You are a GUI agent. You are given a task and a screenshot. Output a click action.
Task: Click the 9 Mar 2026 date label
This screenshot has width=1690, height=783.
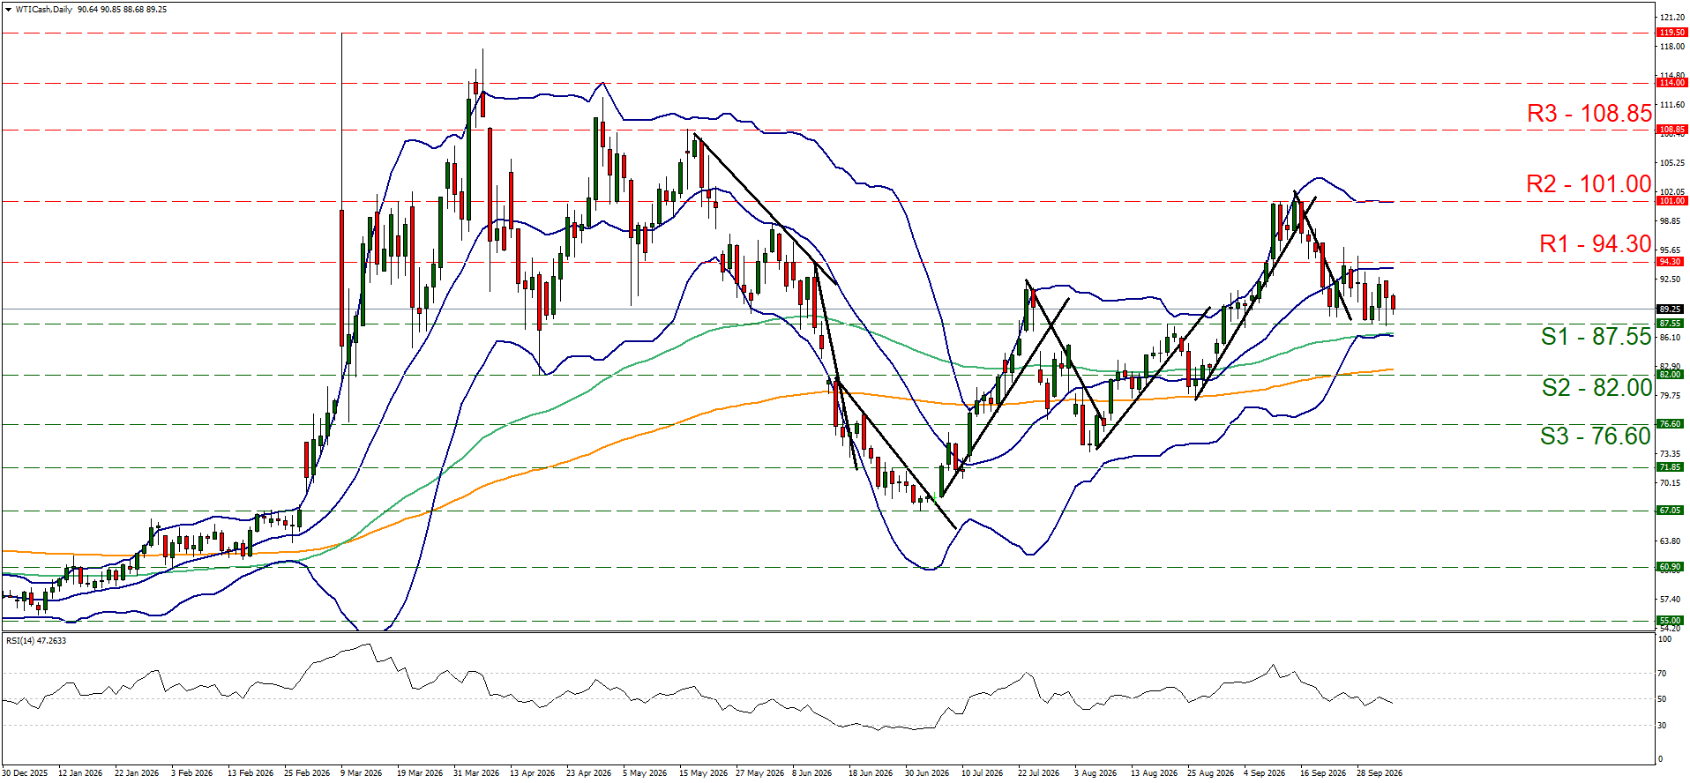pyautogui.click(x=360, y=773)
